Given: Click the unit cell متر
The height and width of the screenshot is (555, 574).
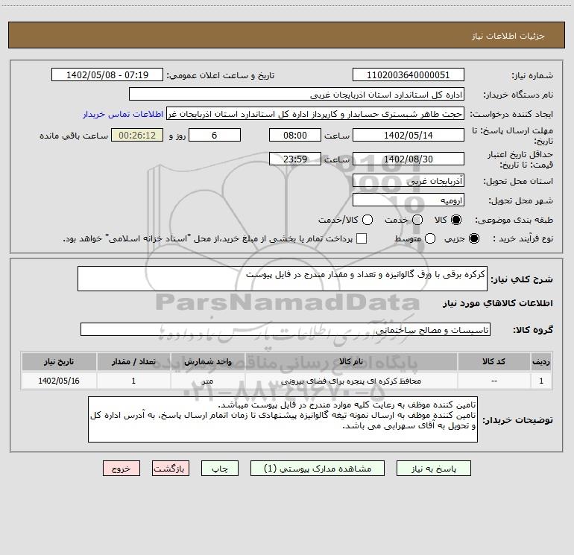Looking at the screenshot, I should 207,381.
